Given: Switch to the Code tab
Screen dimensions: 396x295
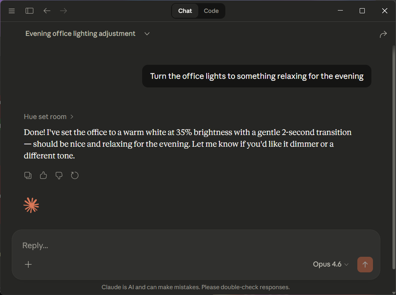Looking at the screenshot, I should 211,11.
